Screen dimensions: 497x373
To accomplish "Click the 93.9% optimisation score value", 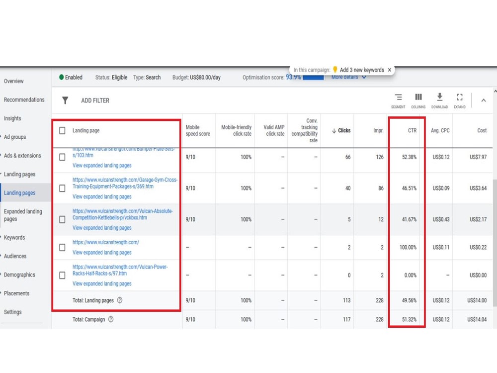I will [293, 77].
